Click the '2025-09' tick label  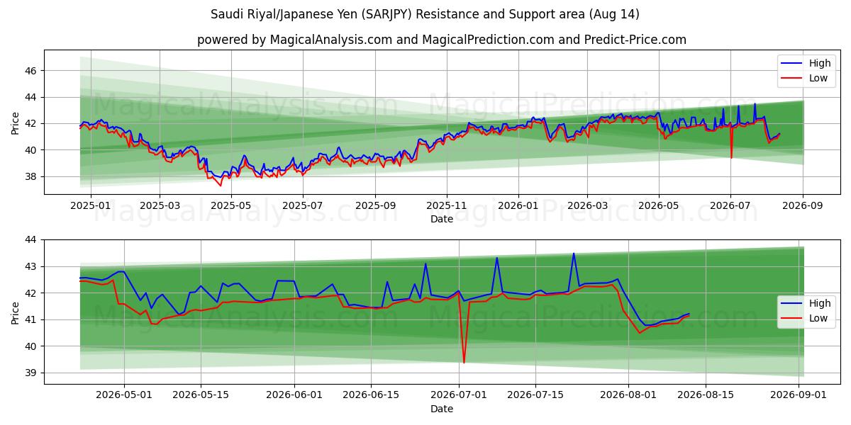pos(375,205)
